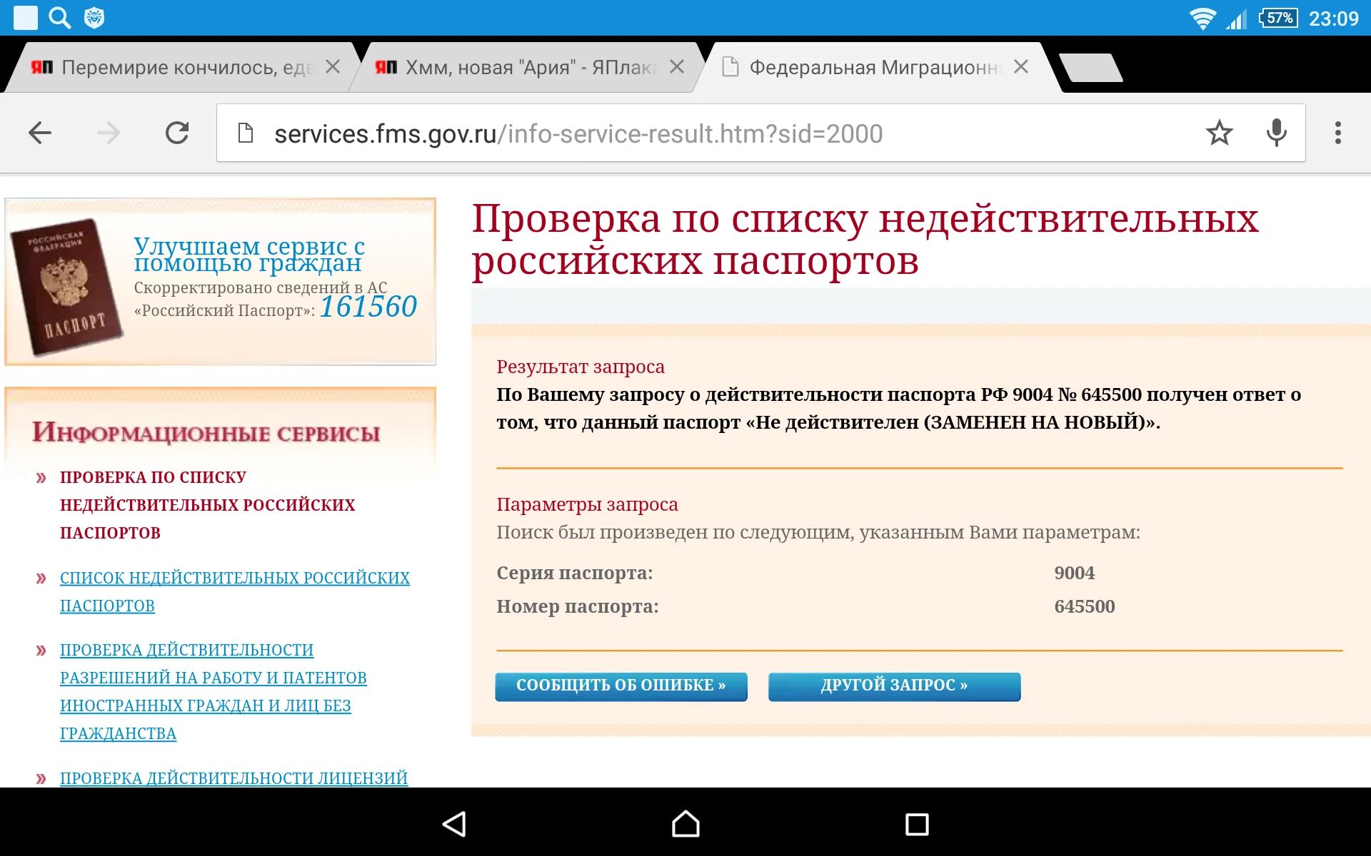This screenshot has height=856, width=1371.
Task: Tap the browser back arrow
Action: (40, 133)
